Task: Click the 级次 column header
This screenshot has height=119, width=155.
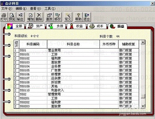Action: (x=16, y=44)
